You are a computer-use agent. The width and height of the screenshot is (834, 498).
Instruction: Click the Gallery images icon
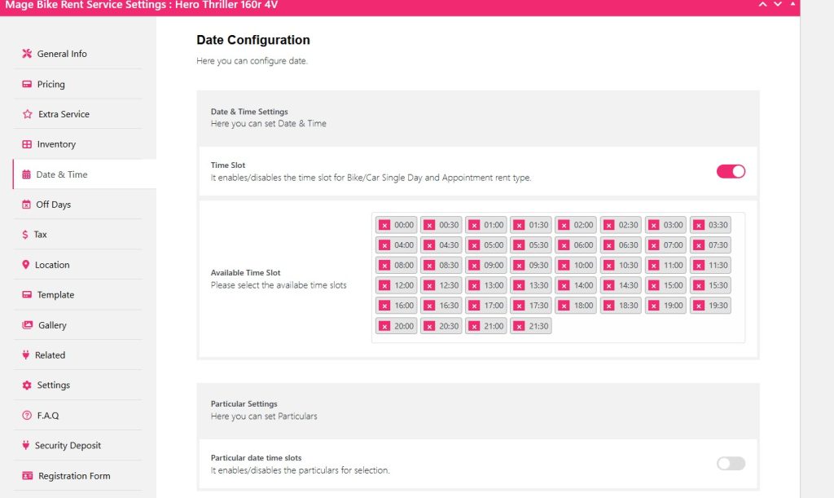pos(27,325)
